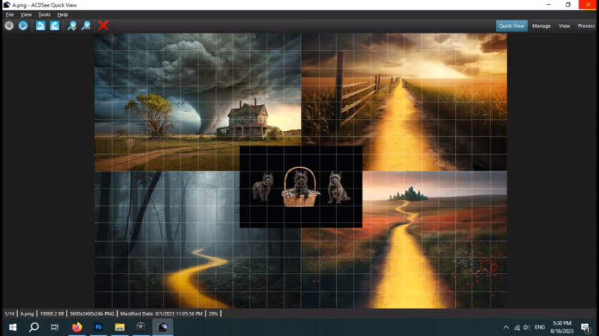Screen dimensions: 599x336
Task: Open the notification center icon
Action: pos(586,327)
